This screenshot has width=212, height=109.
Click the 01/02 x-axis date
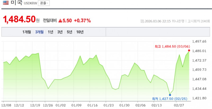pyautogui.click(x=61, y=105)
